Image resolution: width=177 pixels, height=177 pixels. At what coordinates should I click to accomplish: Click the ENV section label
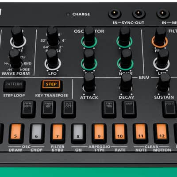click(144, 77)
